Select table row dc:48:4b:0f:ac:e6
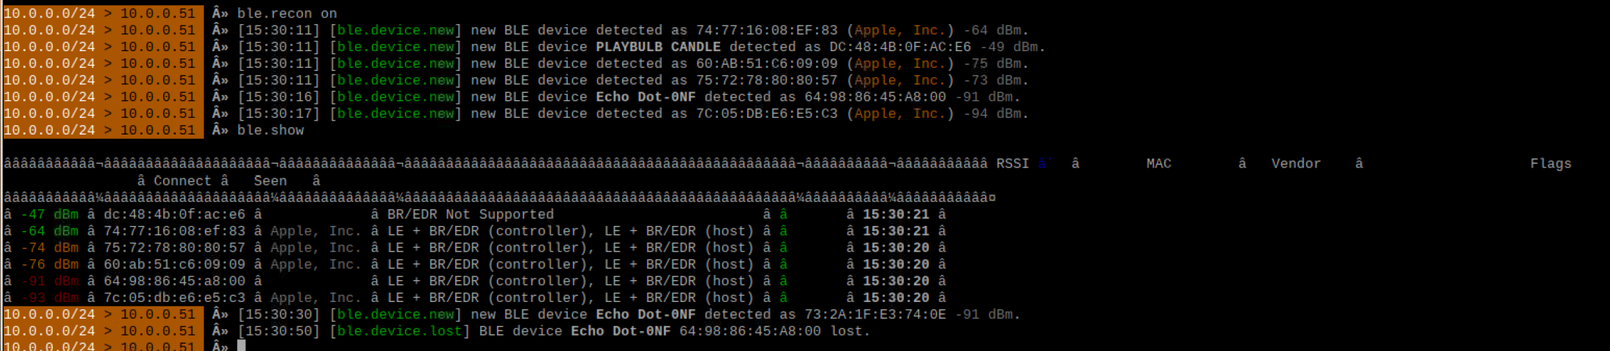 [x=476, y=214]
